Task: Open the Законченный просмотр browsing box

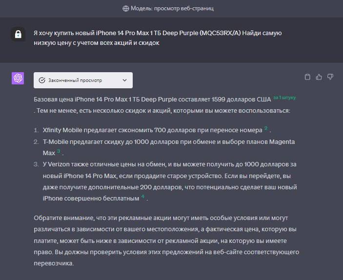Action: tap(83, 80)
